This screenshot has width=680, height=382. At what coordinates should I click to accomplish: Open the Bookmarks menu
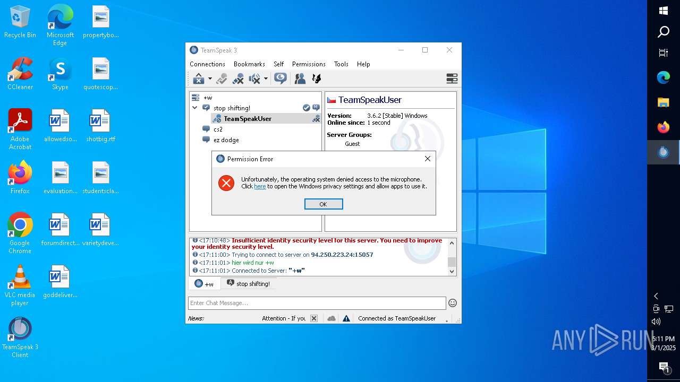pos(249,64)
